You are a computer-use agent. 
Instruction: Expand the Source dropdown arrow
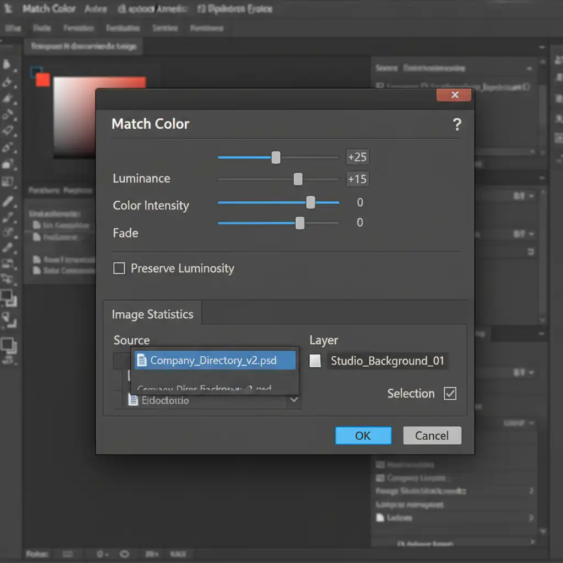294,400
